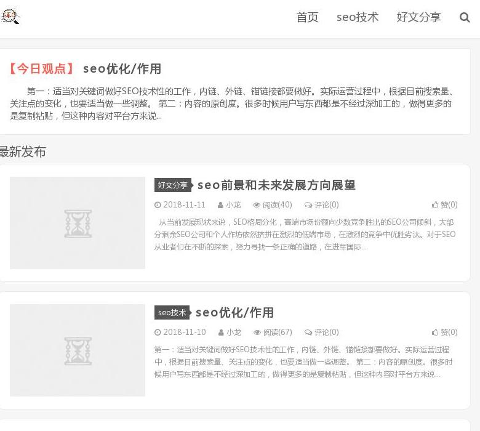Click author icon in 2018-11-10 post
This screenshot has width=480, height=431.
(x=221, y=332)
